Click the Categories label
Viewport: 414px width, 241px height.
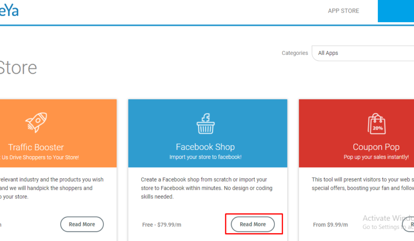pos(295,53)
